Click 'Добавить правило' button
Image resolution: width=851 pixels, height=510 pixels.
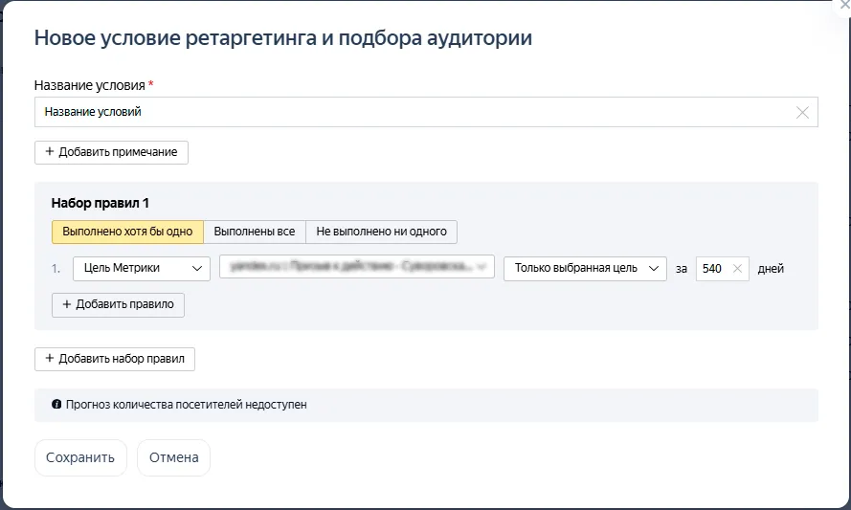coord(118,305)
